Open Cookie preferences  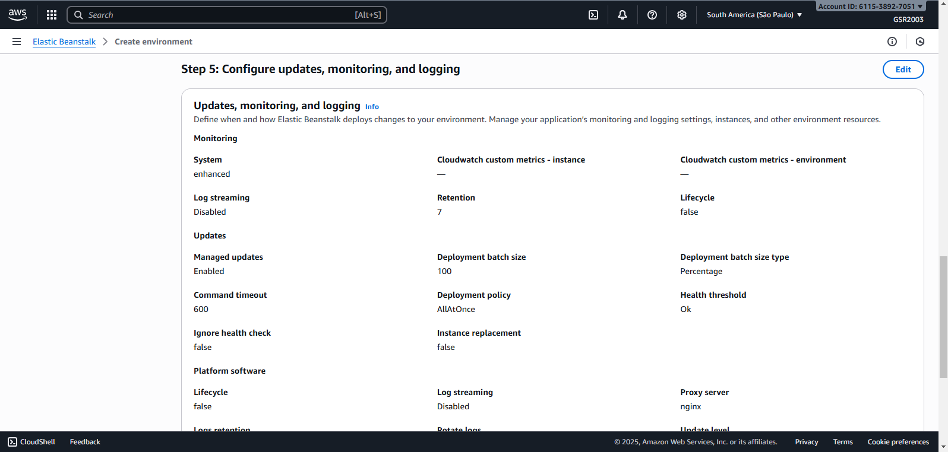[898, 442]
